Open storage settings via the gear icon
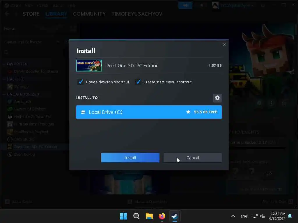 [x=217, y=98]
